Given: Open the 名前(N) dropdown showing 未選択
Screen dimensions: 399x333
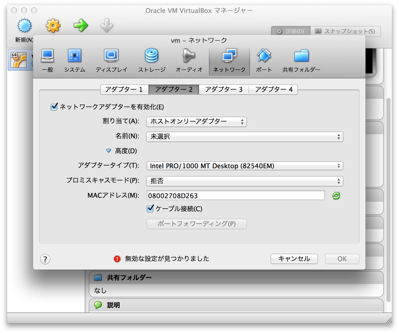Looking at the screenshot, I should pyautogui.click(x=244, y=137).
